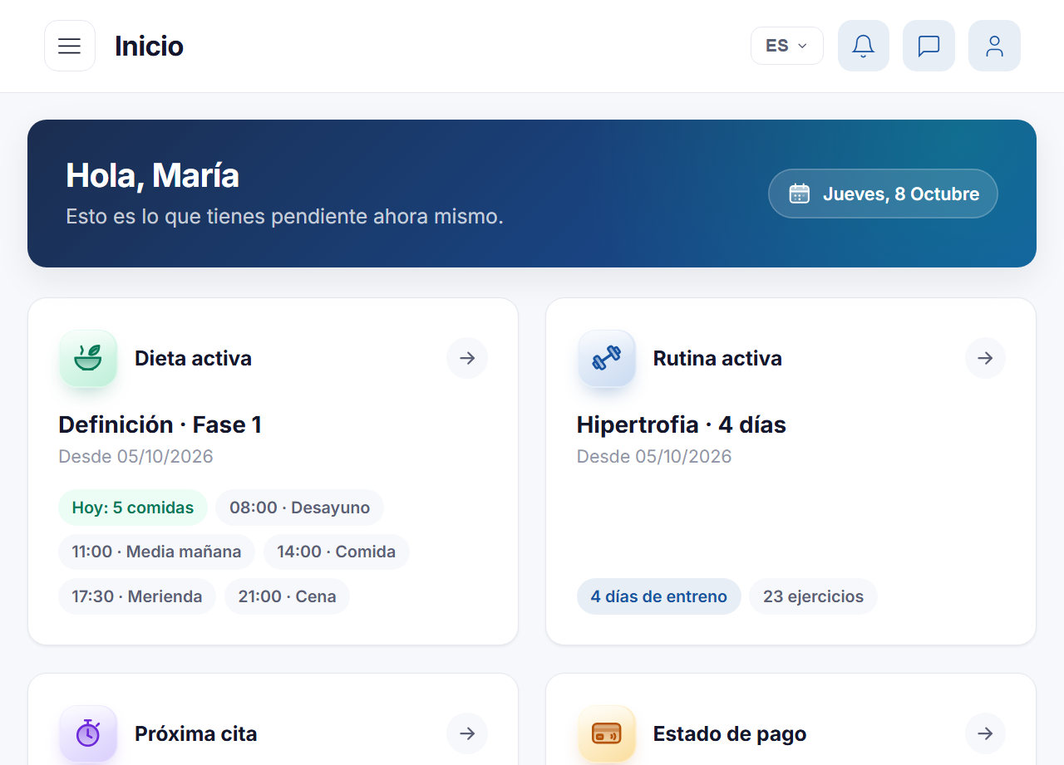This screenshot has height=765, width=1064.
Task: Click the Hola, María greeting
Action: [x=152, y=175]
